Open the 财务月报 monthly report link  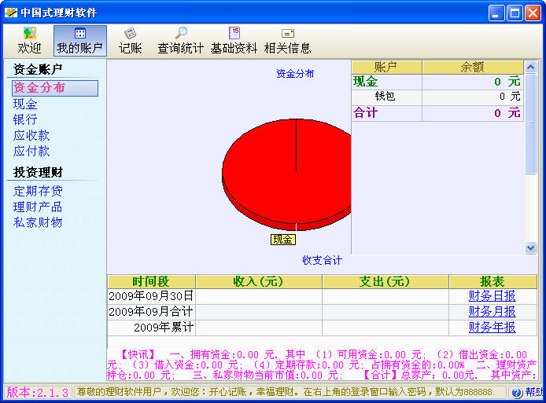tap(492, 312)
